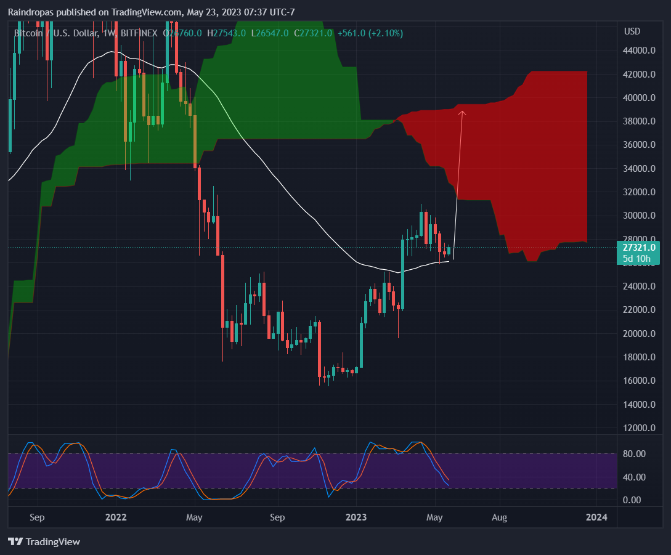The height and width of the screenshot is (555, 671).
Task: Click the 20000.0 price axis label
Action: [639, 334]
